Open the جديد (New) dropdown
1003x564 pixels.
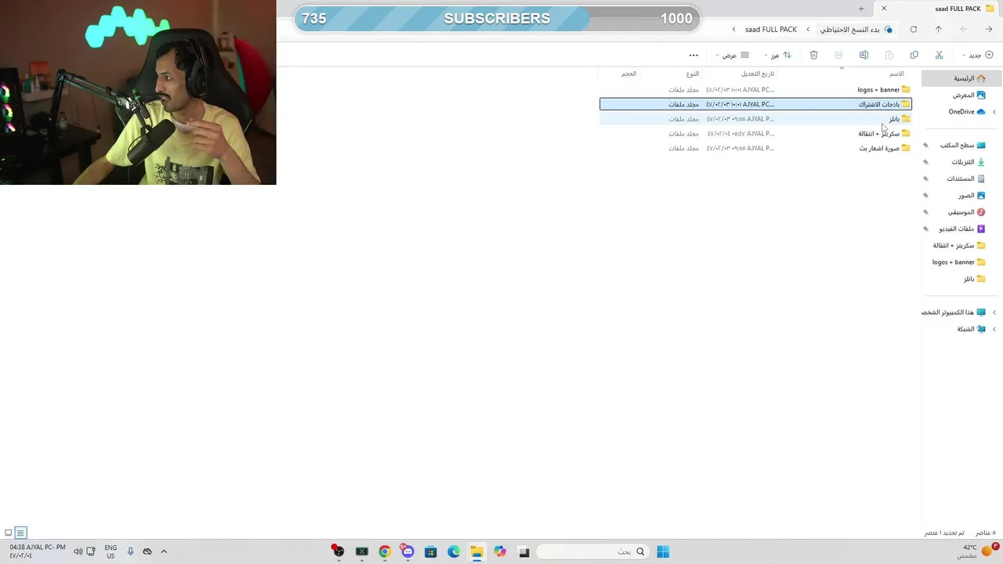tap(978, 55)
